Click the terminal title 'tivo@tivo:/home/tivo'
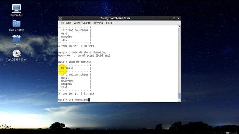 coord(115,18)
